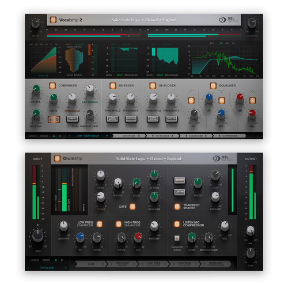Click the SSL Native logo in Drumstrip
The height and width of the screenshot is (288, 288).
click(x=223, y=158)
